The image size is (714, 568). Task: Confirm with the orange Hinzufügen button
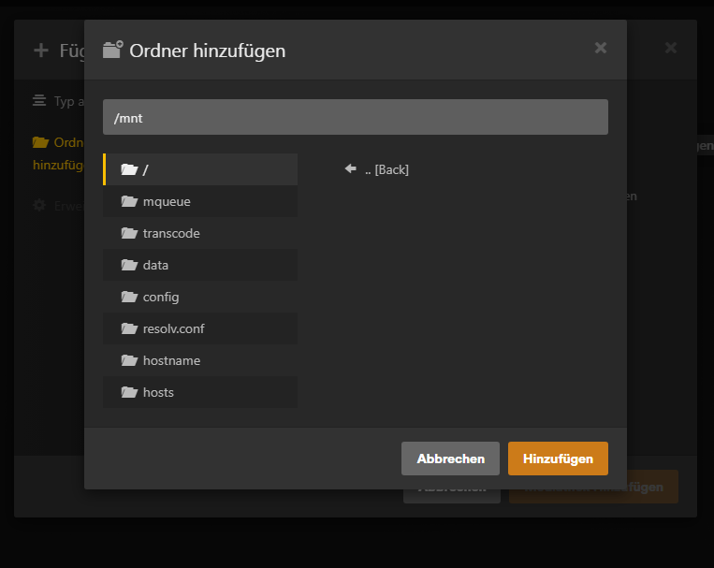[x=558, y=459]
